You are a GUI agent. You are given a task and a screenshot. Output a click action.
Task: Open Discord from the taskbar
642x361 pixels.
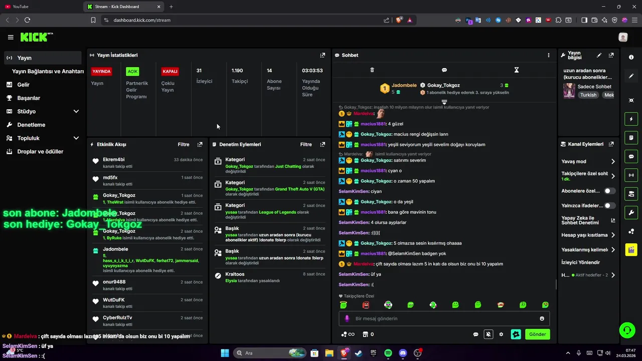[403, 353]
